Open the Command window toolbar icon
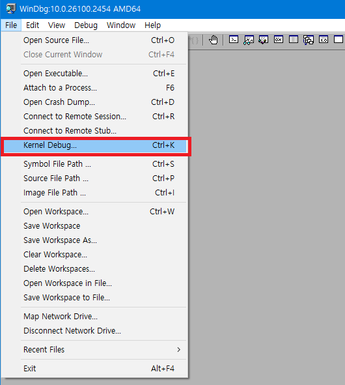This screenshot has width=345, height=385. click(x=234, y=40)
